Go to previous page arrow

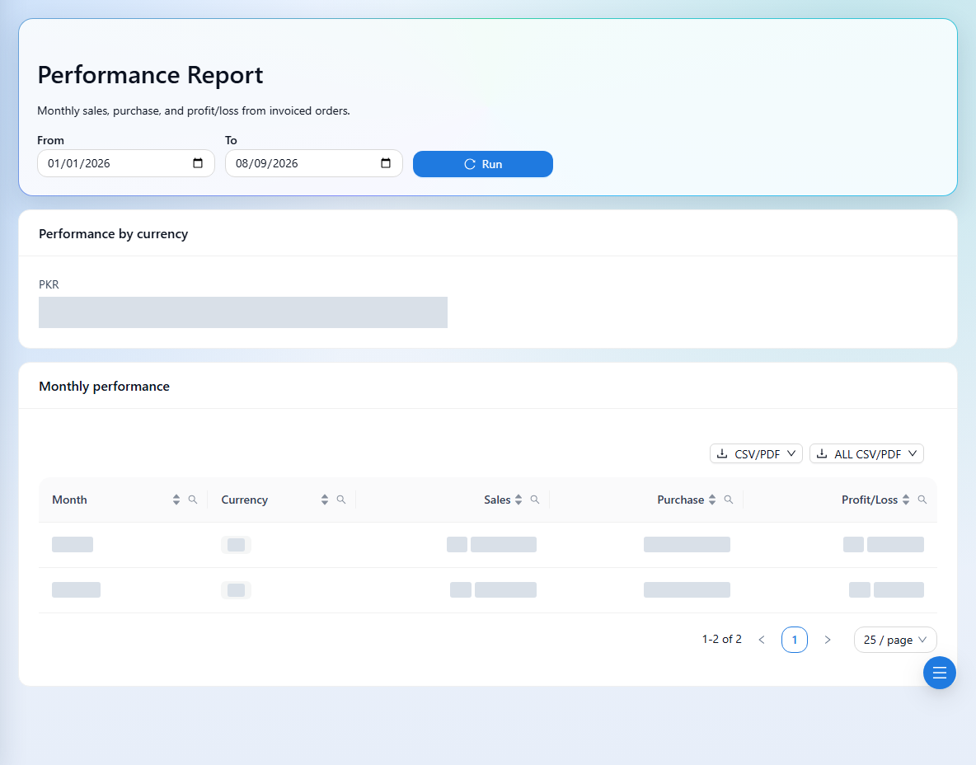tap(761, 640)
